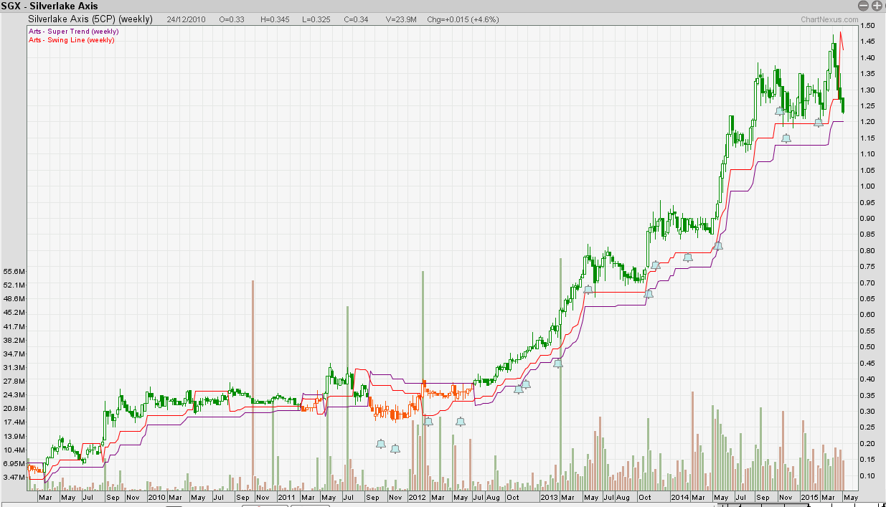Open the bell alert at November 2012 near 0.38
The image size is (886, 507).
525,384
